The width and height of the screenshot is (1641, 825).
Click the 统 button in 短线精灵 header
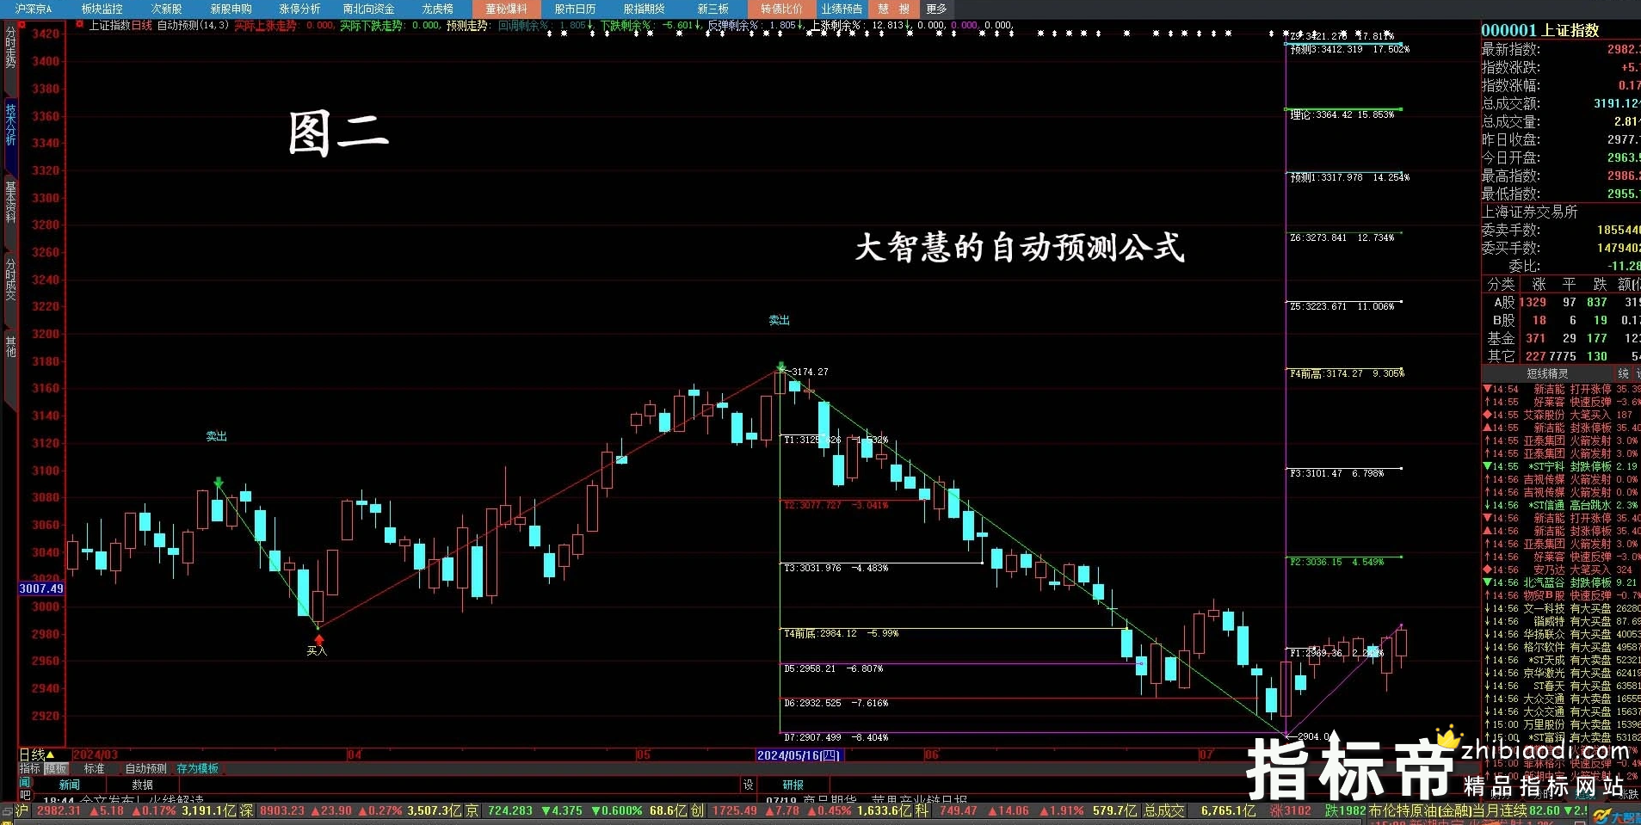1623,373
